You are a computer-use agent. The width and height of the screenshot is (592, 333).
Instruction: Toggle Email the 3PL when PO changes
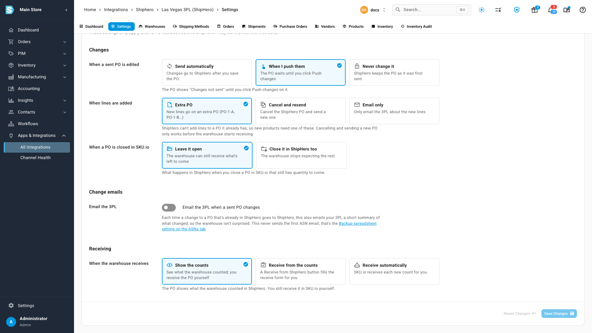pyautogui.click(x=169, y=208)
